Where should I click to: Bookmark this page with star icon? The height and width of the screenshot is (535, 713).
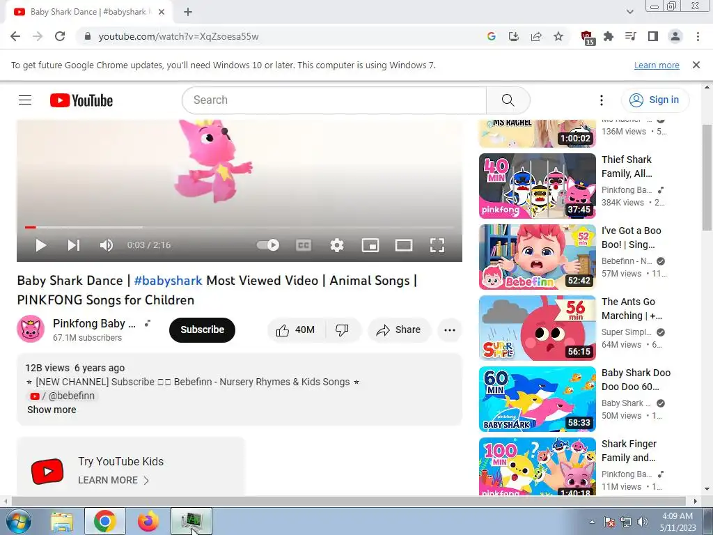[x=558, y=36]
